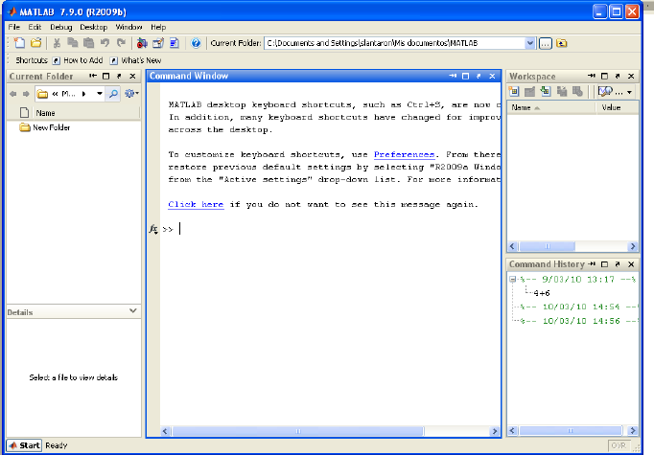The width and height of the screenshot is (654, 455).
Task: Click the New M-file icon in toolbar
Action: tap(19, 43)
